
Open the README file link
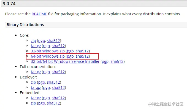[x=40, y=14]
